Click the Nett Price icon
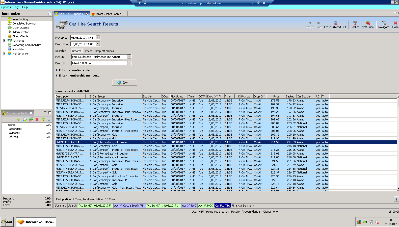 367,23
